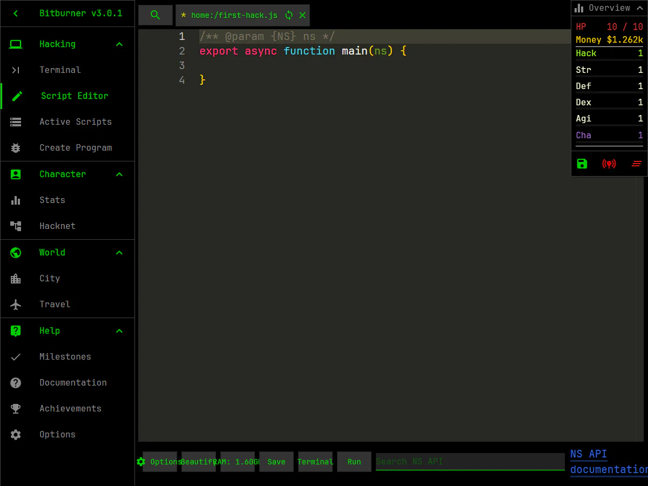This screenshot has height=486, width=648.
Task: Click the Money $1.262k value
Action: point(625,40)
